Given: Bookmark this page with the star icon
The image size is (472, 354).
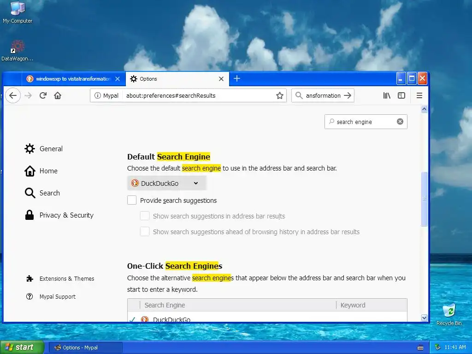Looking at the screenshot, I should (x=280, y=96).
